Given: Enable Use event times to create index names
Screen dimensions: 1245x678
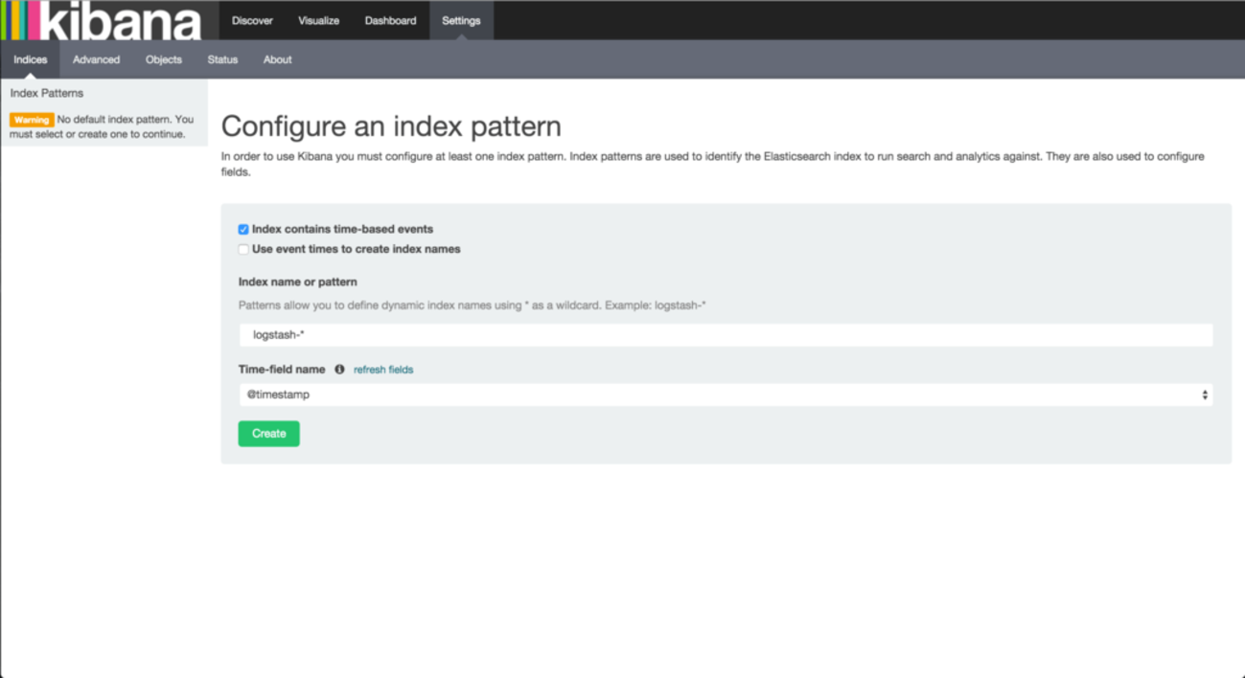Looking at the screenshot, I should pyautogui.click(x=243, y=250).
